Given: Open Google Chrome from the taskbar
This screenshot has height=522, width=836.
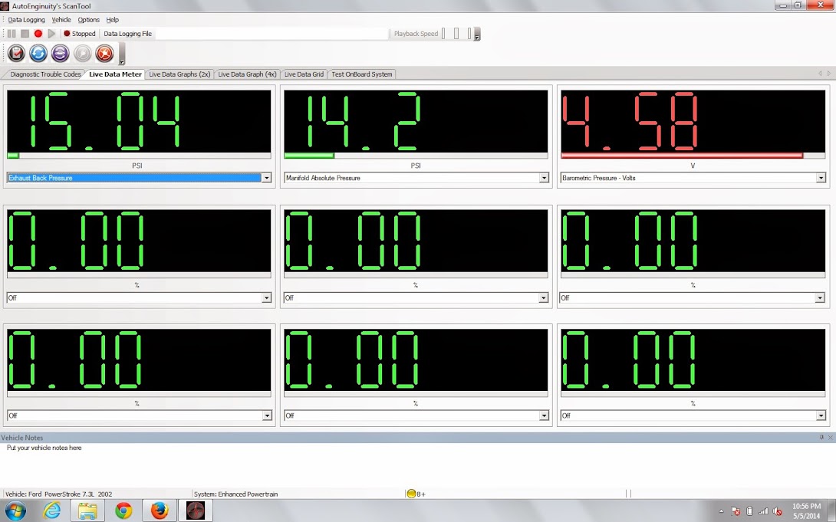Looking at the screenshot, I should (123, 511).
